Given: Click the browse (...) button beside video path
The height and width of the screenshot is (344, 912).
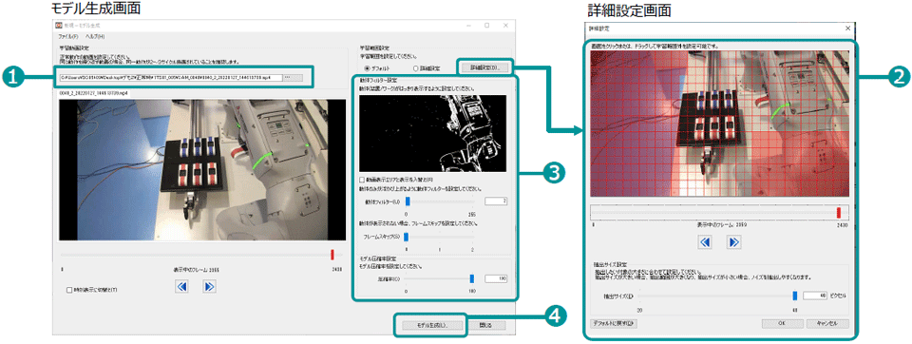Looking at the screenshot, I should pos(293,77).
